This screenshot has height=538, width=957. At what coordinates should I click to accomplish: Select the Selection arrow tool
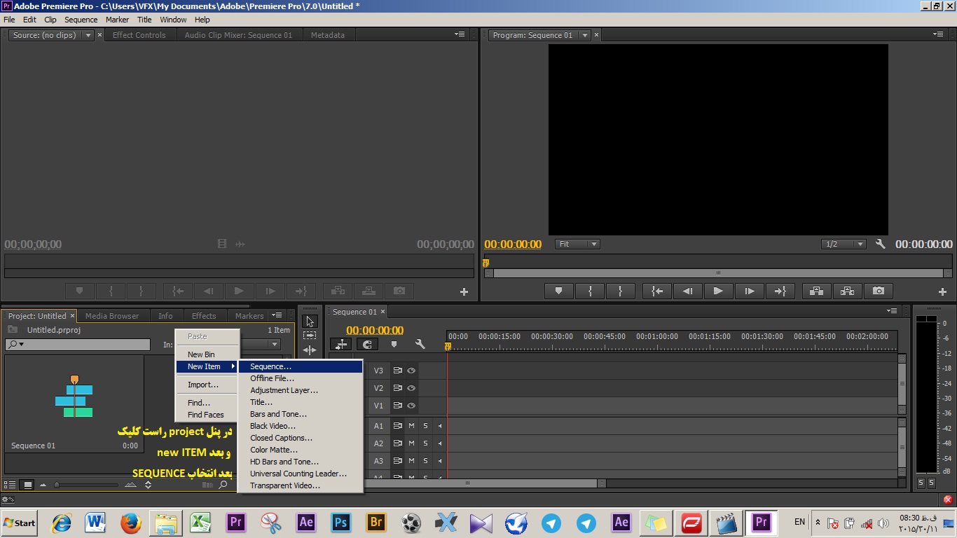[310, 322]
